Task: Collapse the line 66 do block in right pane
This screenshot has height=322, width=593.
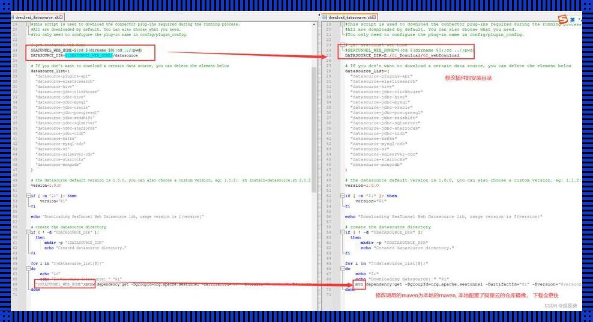Action: click(342, 269)
